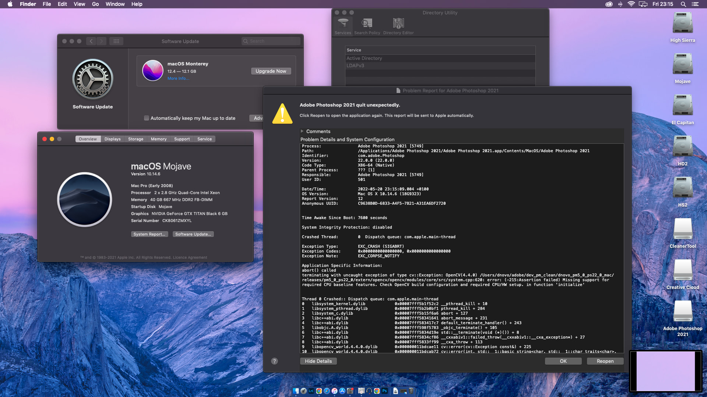This screenshot has height=397, width=707.
Task: Click the Serial Number value CK8061ZMXYL
Action: click(177, 221)
